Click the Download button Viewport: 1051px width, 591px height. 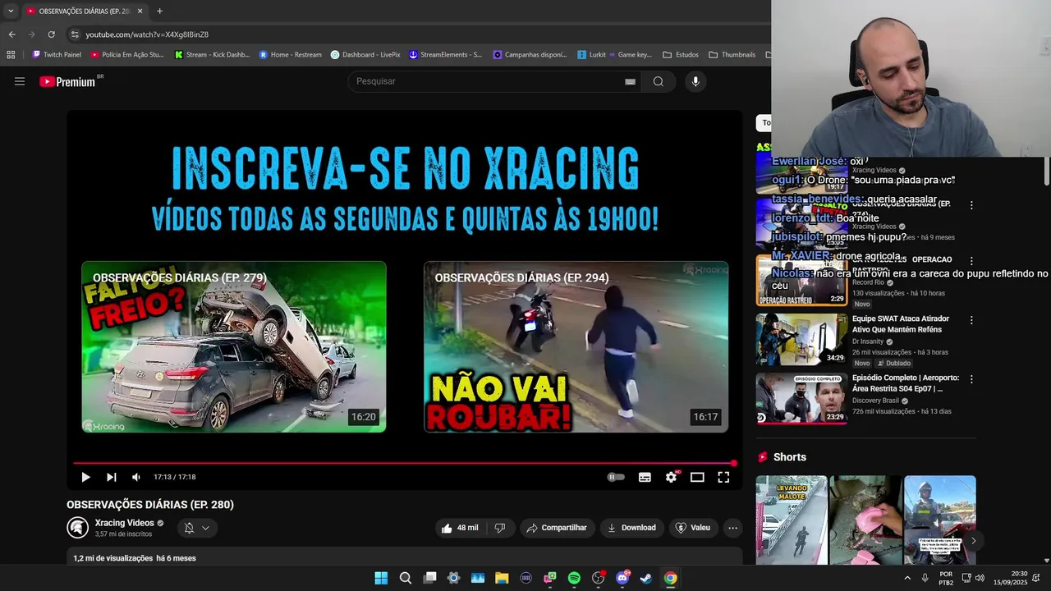tap(631, 528)
